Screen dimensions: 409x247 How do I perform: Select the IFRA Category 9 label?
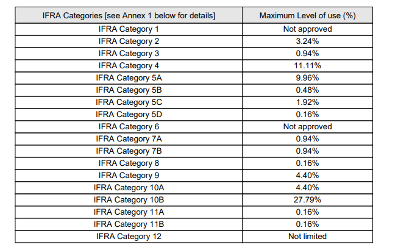(128, 176)
